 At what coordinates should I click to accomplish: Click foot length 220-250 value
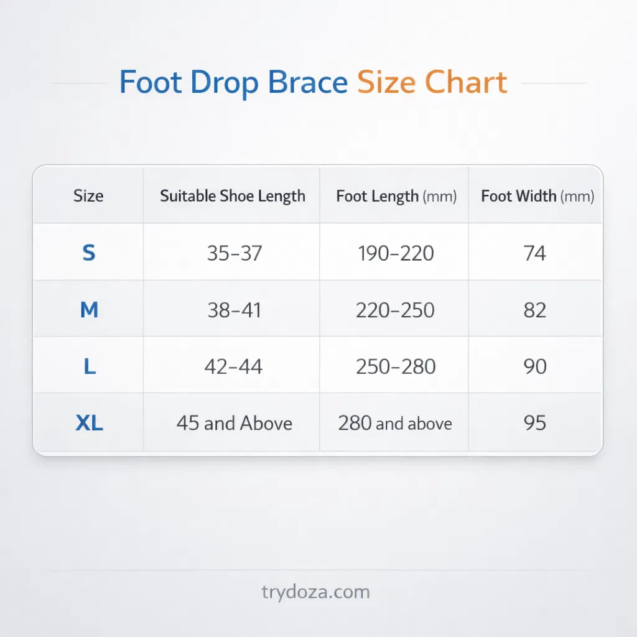tap(395, 310)
